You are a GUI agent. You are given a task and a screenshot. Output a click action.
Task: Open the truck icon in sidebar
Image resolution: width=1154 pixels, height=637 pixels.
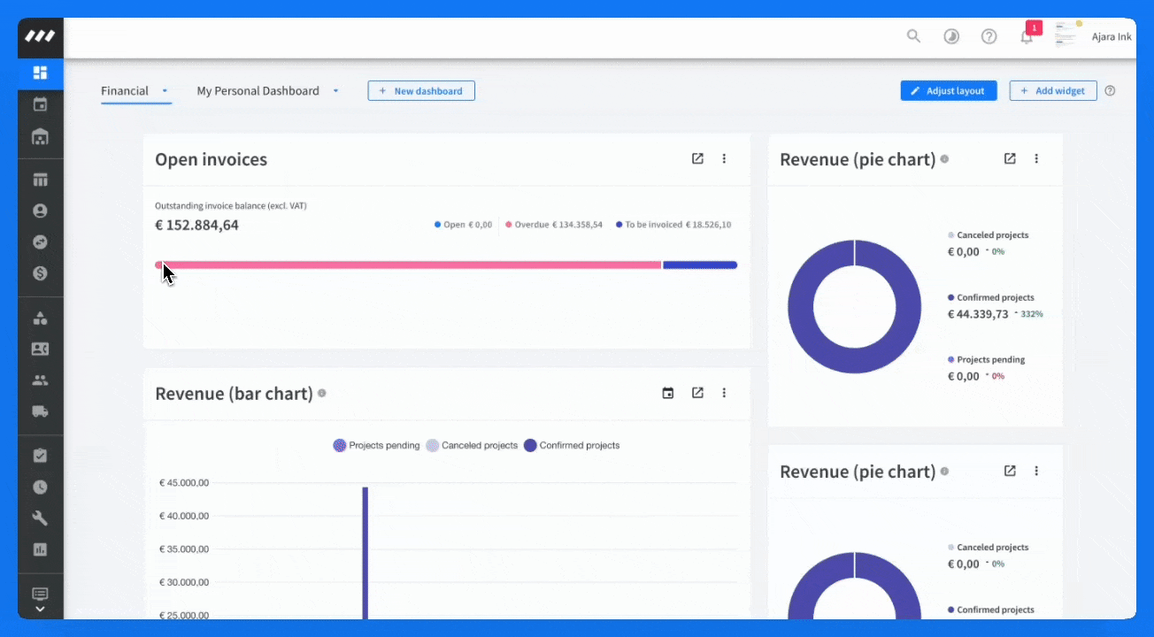[40, 411]
